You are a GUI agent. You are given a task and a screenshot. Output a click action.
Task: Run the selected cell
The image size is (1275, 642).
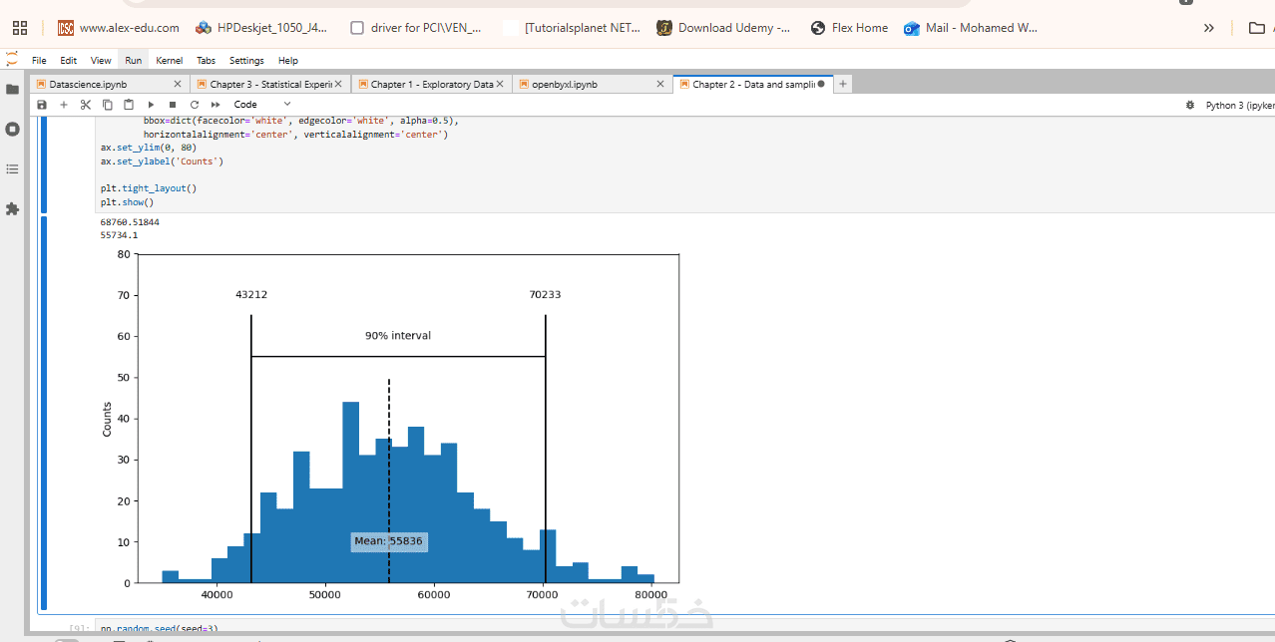pos(151,105)
